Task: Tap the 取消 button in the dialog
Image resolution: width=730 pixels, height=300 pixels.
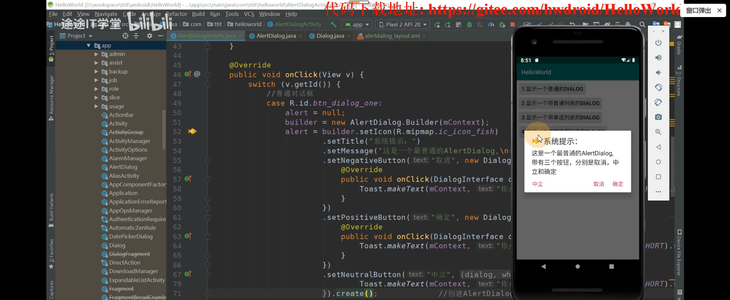Action: pyautogui.click(x=599, y=184)
